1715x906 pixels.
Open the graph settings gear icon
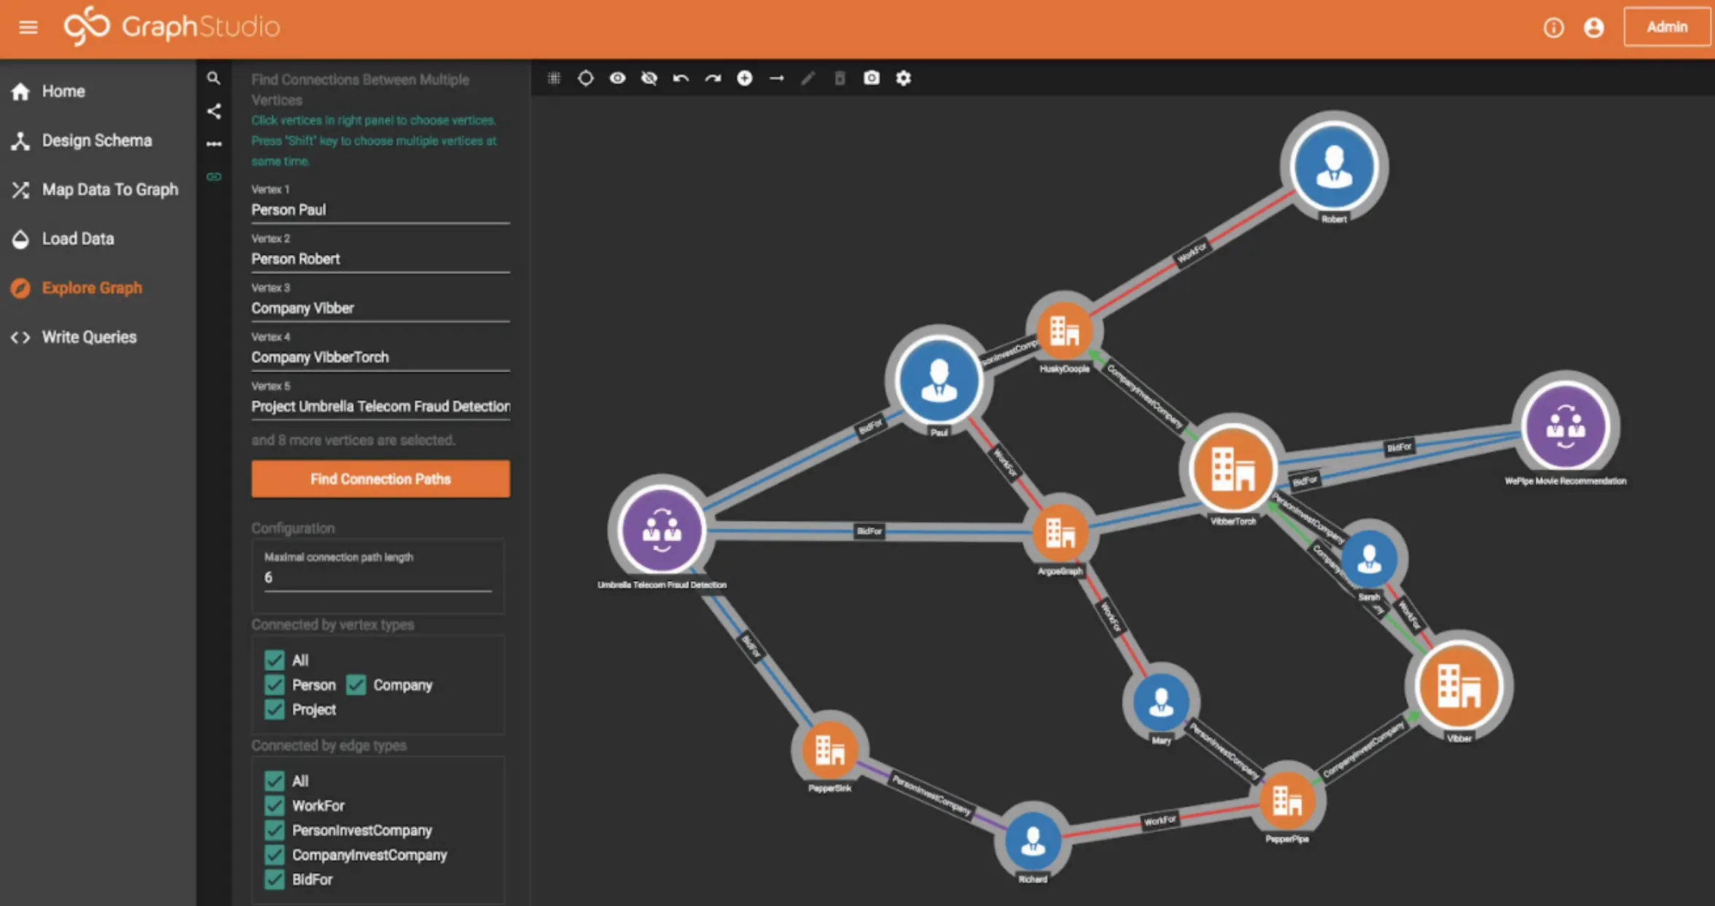point(903,78)
